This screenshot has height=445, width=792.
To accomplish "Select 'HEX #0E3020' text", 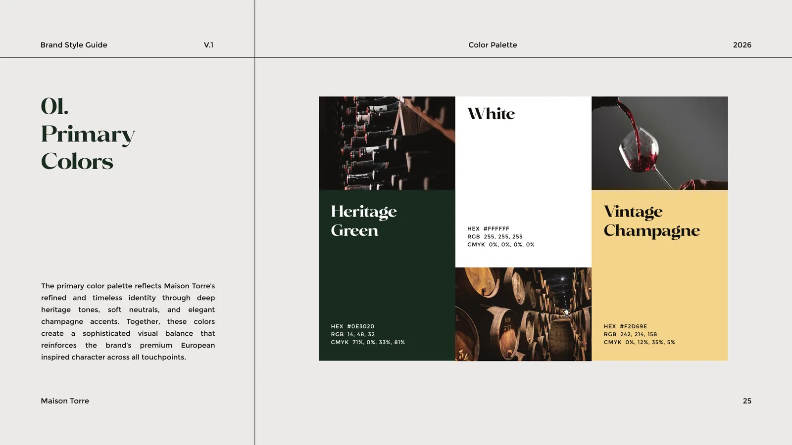I will 352,326.
